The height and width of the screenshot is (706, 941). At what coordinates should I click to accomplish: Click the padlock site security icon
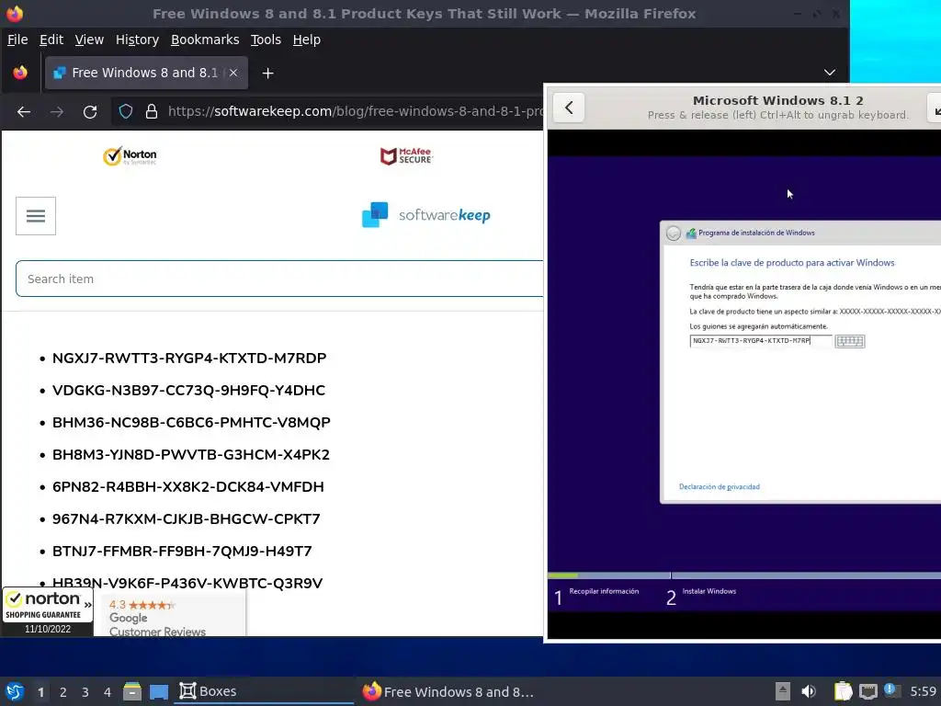152,111
